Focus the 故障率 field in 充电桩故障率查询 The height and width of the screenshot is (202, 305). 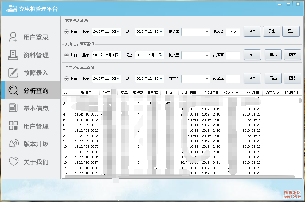point(233,55)
